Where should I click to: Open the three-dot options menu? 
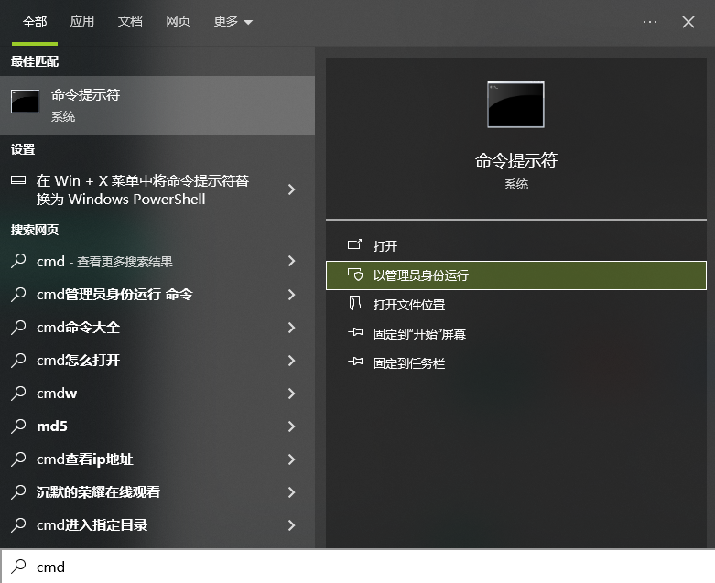pos(650,22)
